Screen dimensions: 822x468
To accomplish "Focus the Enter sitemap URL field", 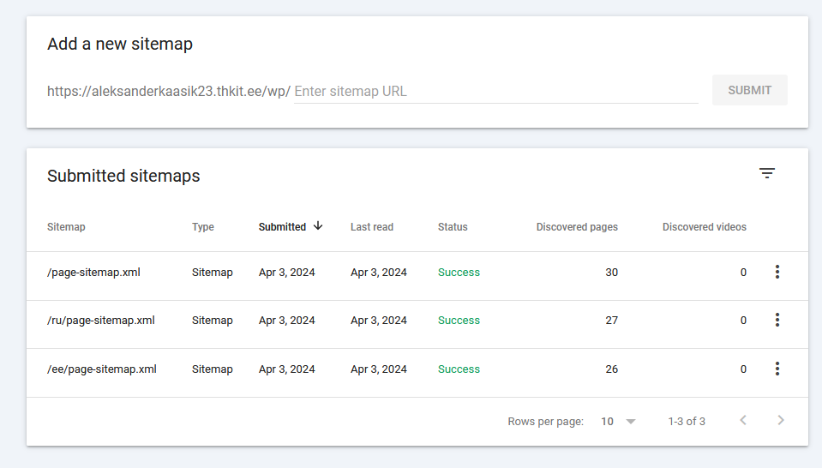I will (x=496, y=91).
